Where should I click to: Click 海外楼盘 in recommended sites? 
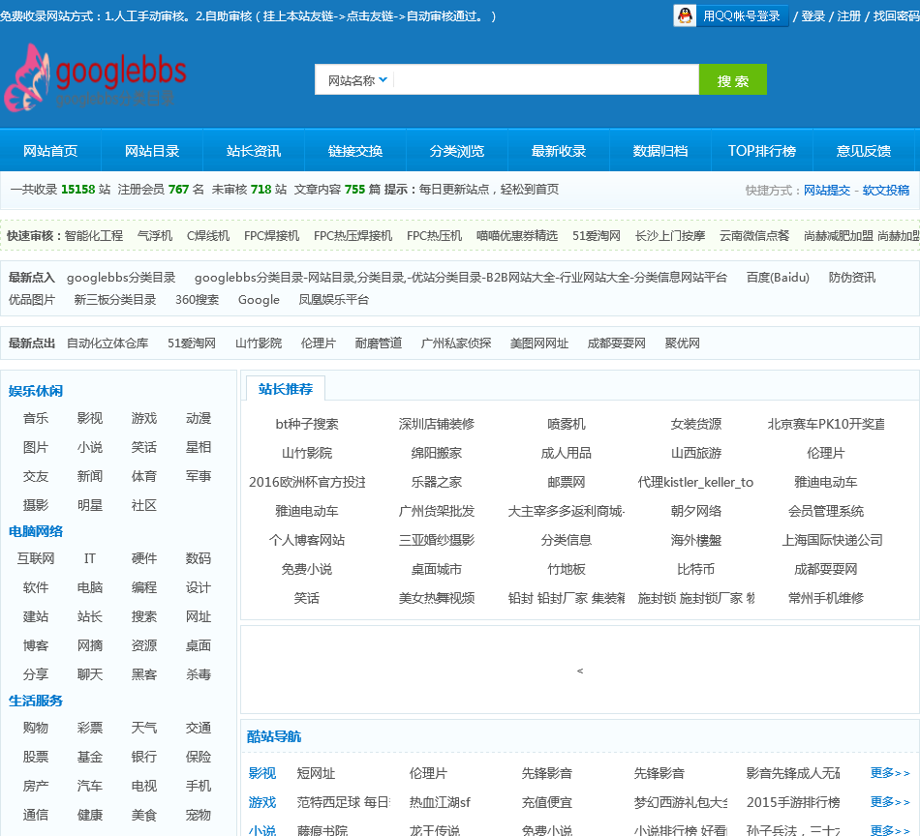point(696,540)
